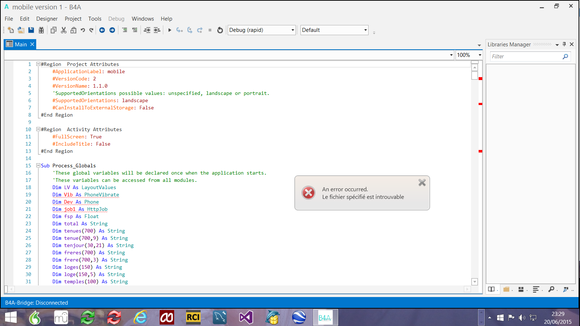Viewport: 580px width, 326px height.
Task: Open Visual Studio from the taskbar
Action: (x=246, y=318)
